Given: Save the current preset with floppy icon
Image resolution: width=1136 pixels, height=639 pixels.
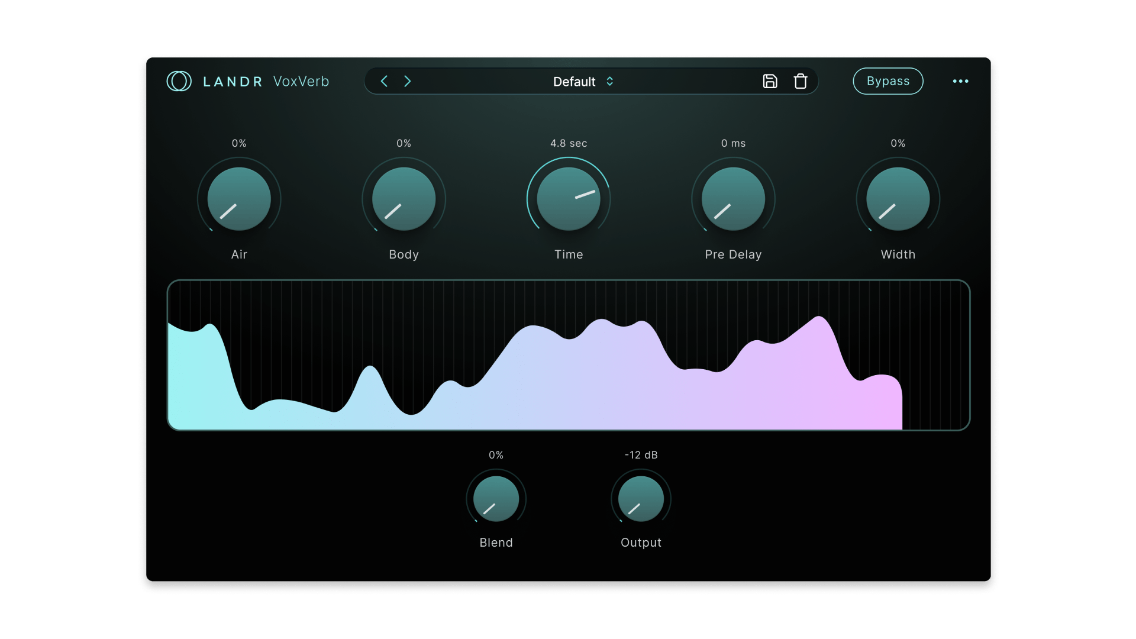Looking at the screenshot, I should click(770, 81).
